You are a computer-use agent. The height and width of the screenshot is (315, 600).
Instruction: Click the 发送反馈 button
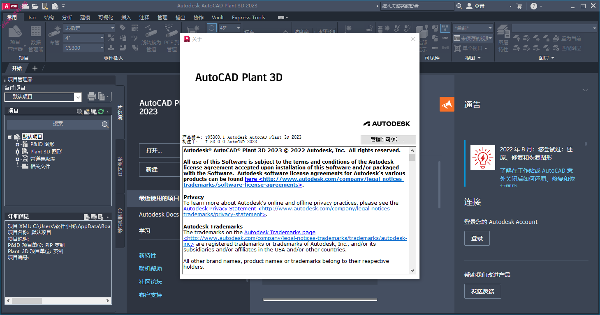click(483, 291)
